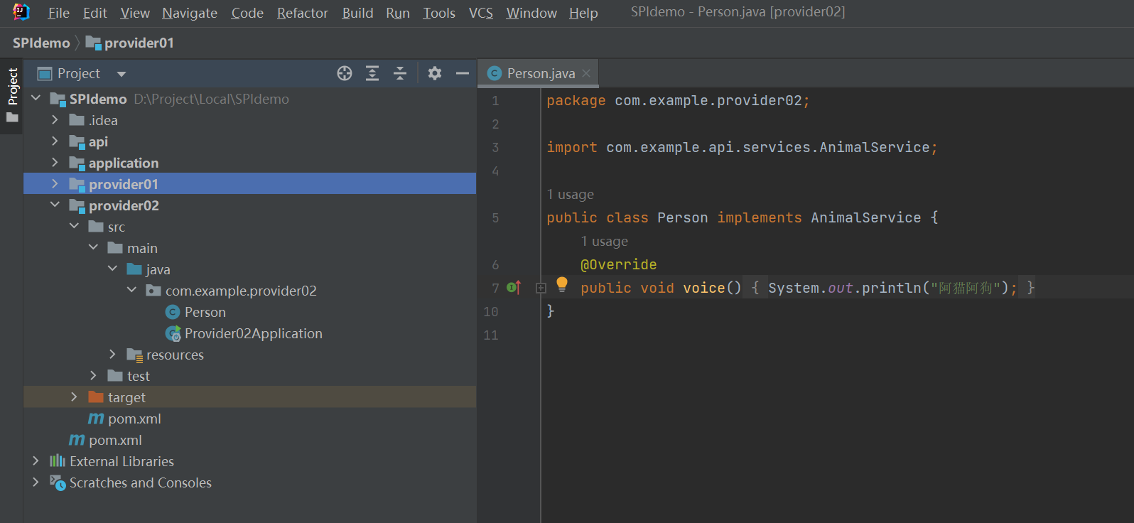Viewport: 1134px width, 523px height.
Task: Click the provider01 module icon in breadcrumb
Action: tap(93, 43)
